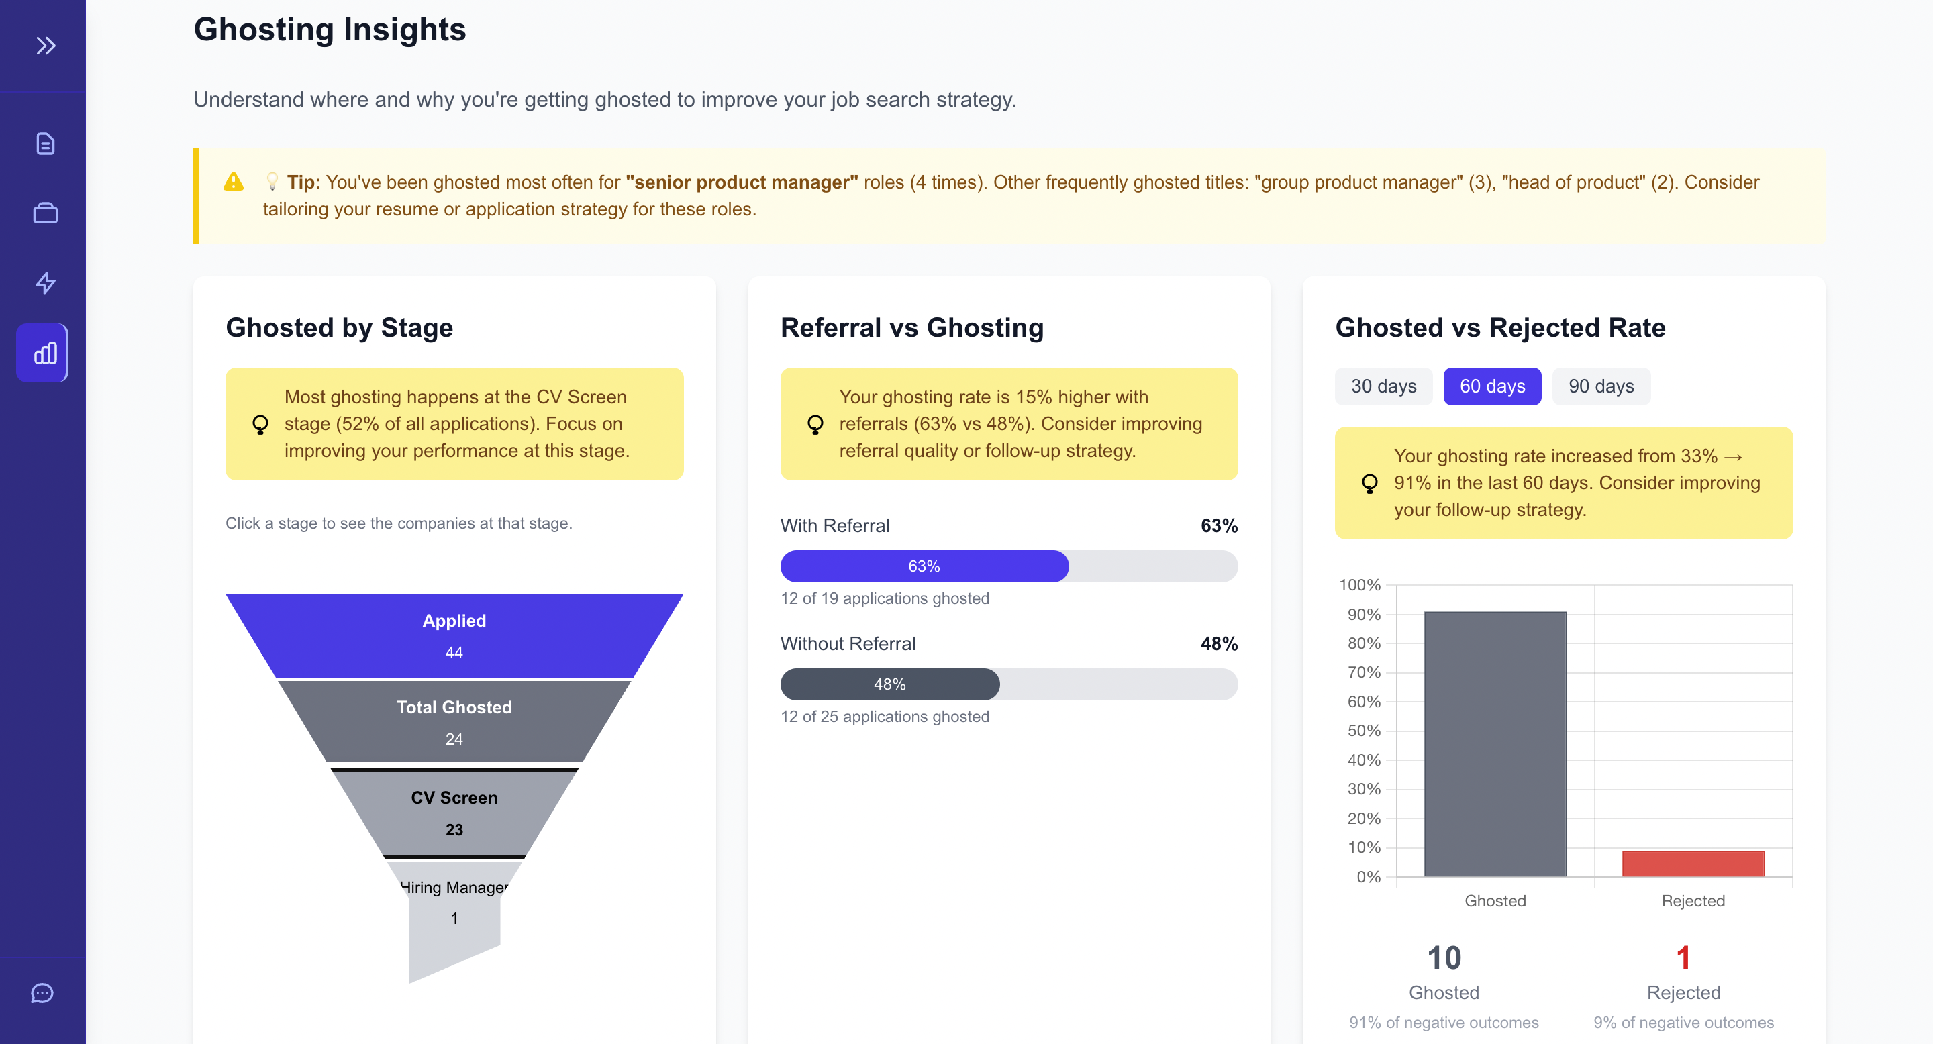Open the documents section in the sidebar

[x=45, y=144]
